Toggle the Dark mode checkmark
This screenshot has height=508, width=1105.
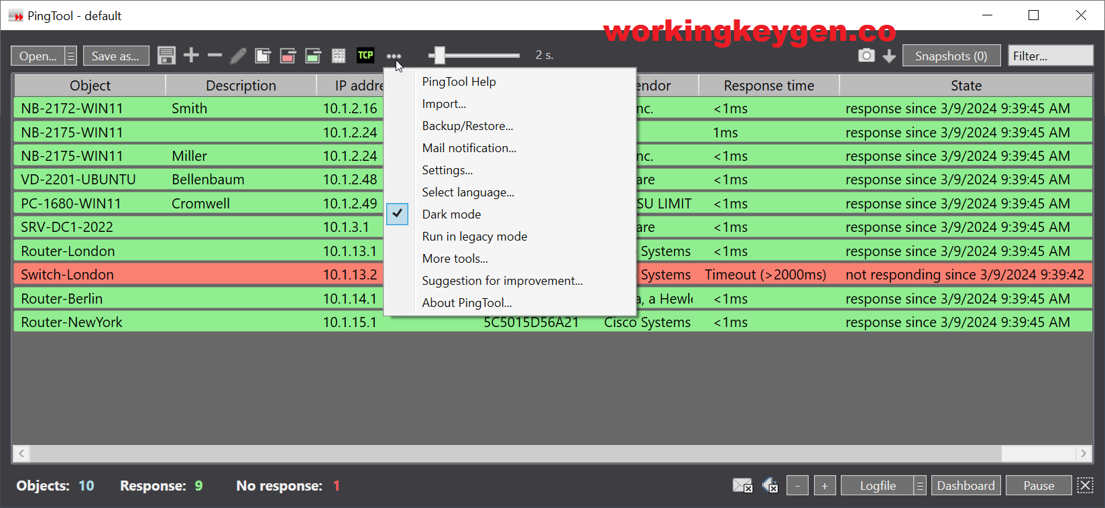click(x=398, y=214)
